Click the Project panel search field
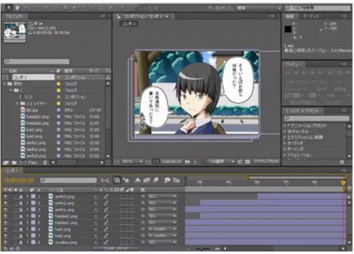354x254 pixels. (36, 62)
